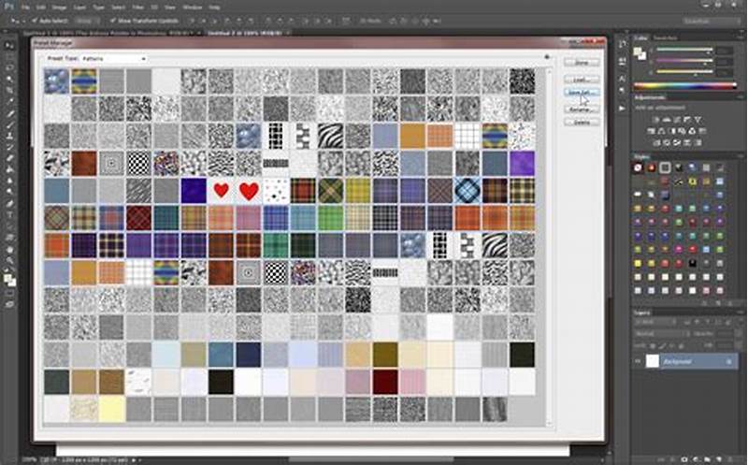Click the Delete button in Preset Manager
Screen dimensions: 748x465
pos(582,123)
